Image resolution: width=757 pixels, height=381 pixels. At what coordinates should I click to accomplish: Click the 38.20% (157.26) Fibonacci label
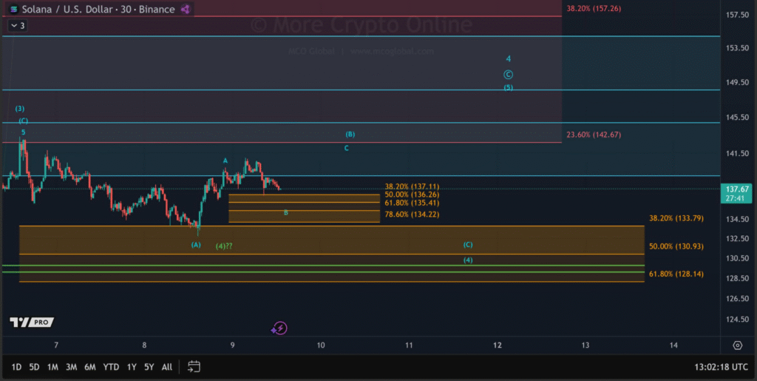[594, 8]
